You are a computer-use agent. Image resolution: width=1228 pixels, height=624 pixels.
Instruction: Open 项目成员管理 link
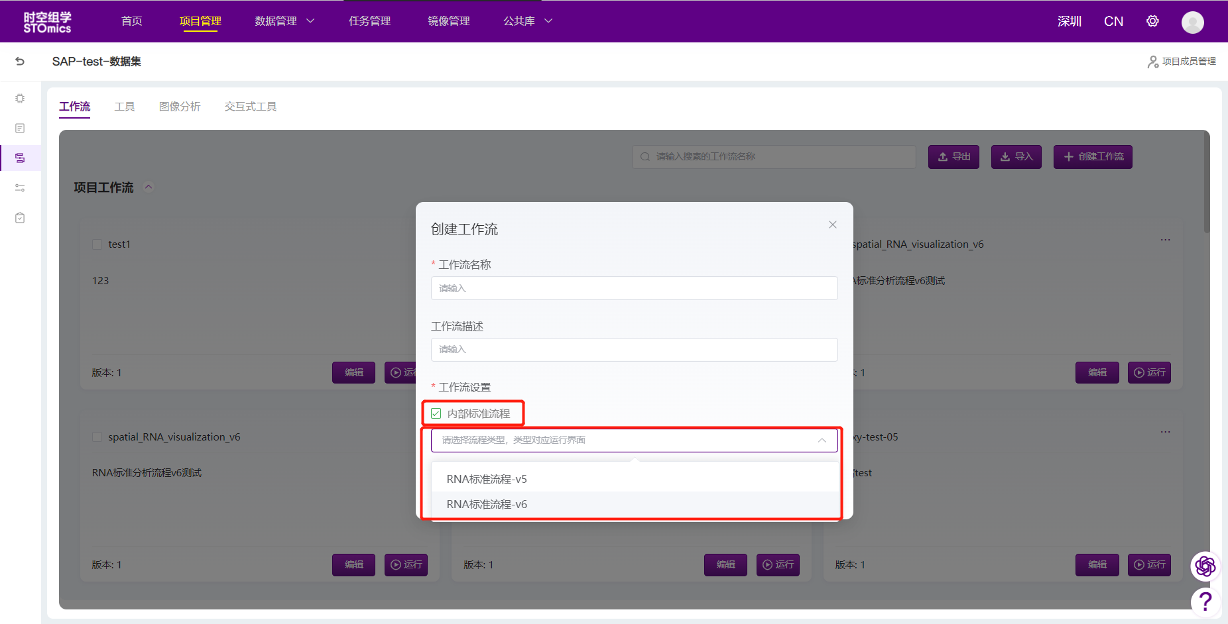pos(1182,62)
